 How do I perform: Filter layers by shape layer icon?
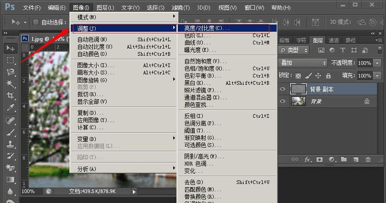coord(354,50)
